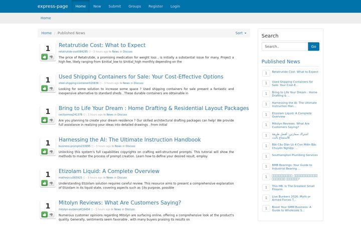The image size is (361, 225).
Task: Open author business-prompts233995 profile
Action: coord(74,146)
